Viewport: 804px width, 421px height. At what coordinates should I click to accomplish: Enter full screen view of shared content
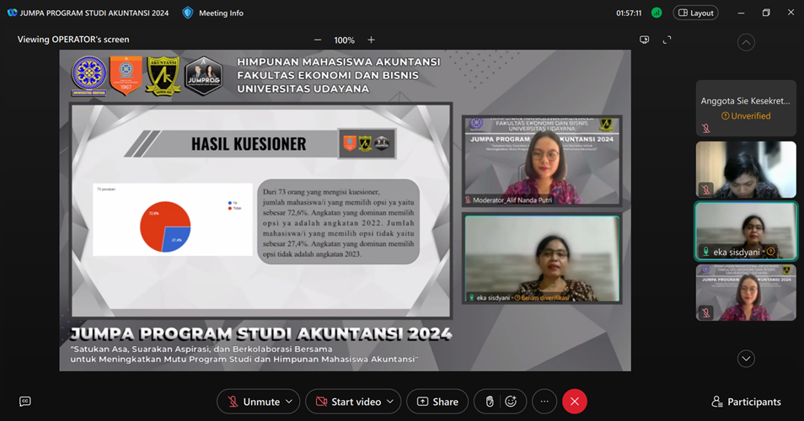tap(667, 40)
